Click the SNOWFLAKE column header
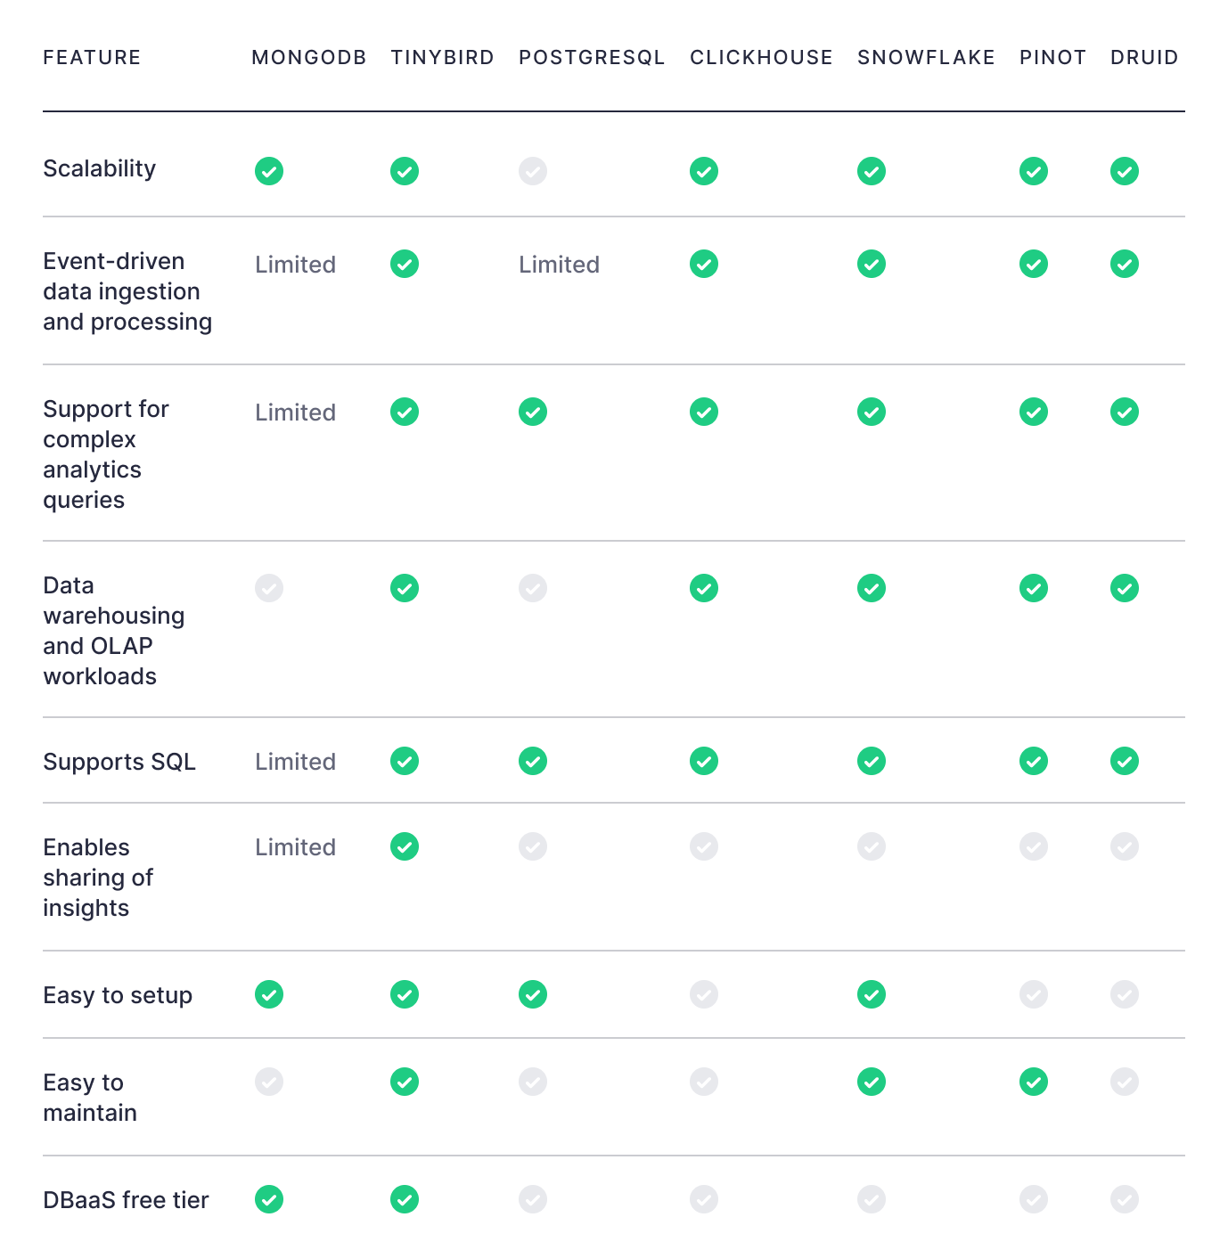This screenshot has height=1258, width=1228. (926, 58)
